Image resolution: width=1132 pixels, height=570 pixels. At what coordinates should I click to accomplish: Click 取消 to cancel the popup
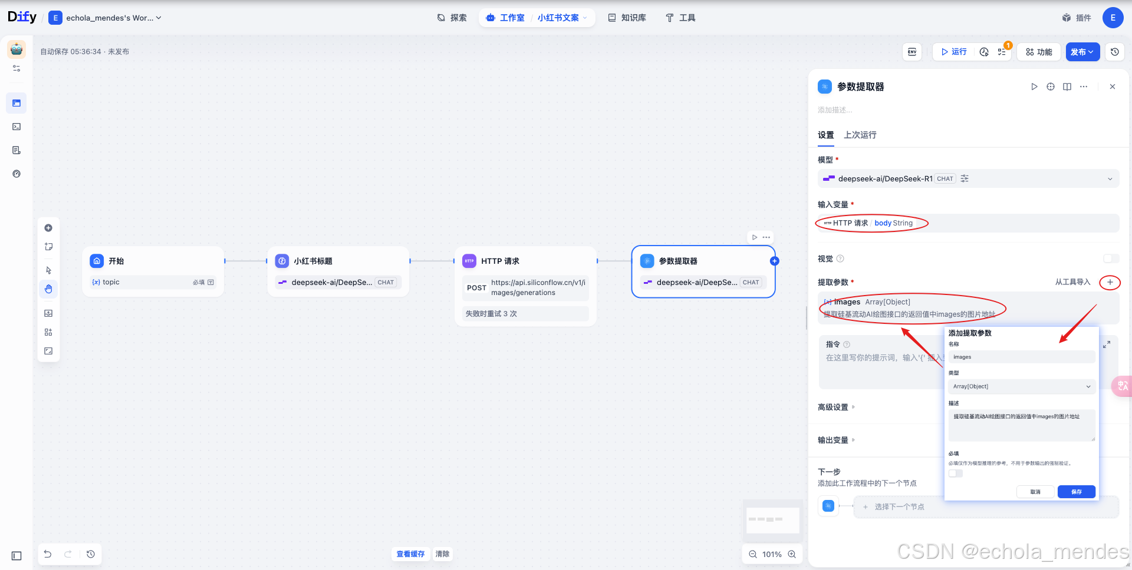click(x=1035, y=492)
